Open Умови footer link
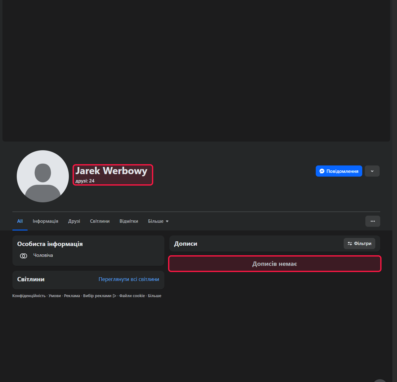 55,296
